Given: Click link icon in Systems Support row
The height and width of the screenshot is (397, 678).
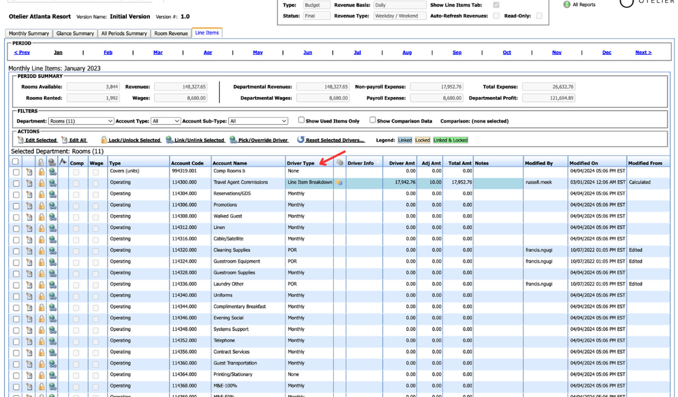Looking at the screenshot, I should pos(52,330).
